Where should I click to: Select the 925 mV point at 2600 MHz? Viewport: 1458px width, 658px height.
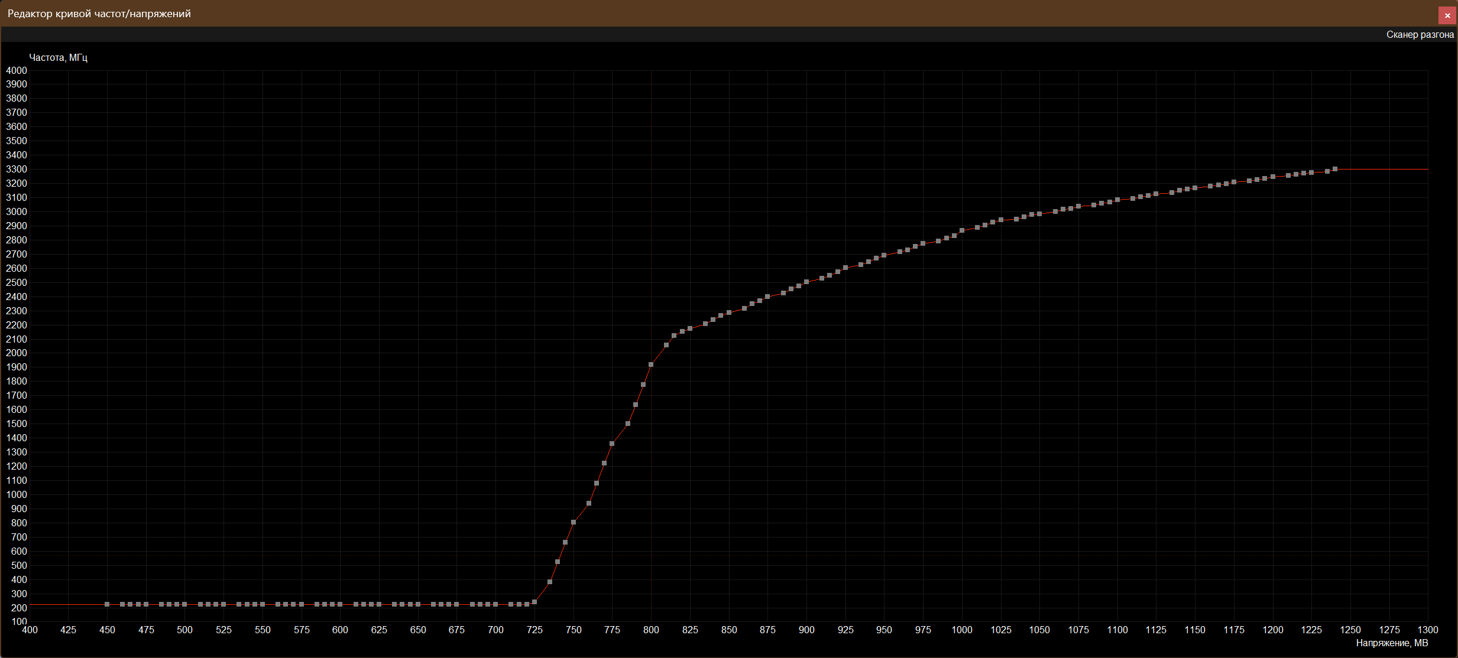[845, 268]
